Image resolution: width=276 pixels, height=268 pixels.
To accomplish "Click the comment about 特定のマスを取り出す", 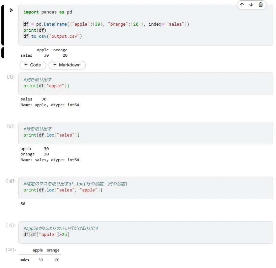I will coord(75,184).
